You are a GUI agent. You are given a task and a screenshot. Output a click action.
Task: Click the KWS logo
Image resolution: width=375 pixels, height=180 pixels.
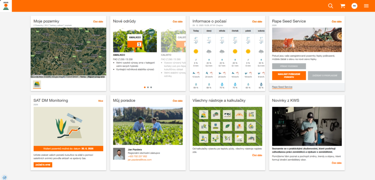click(x=6, y=6)
